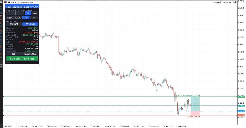
Task: Click the pink risk zone rectangle
Action: pyautogui.click(x=195, y=113)
